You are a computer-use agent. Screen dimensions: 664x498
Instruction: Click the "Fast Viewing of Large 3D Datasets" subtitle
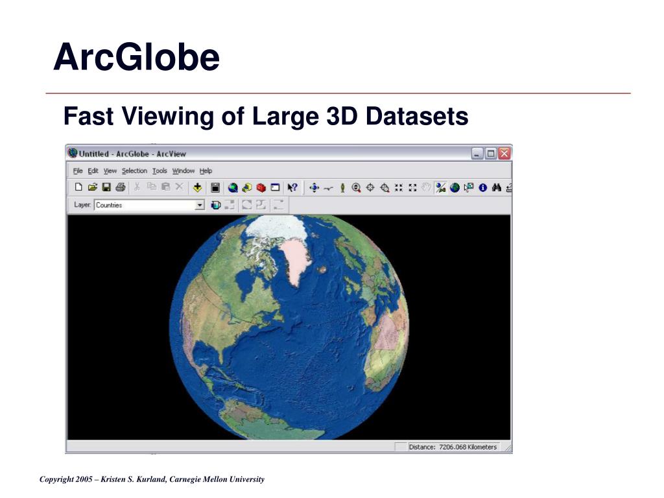coord(266,117)
